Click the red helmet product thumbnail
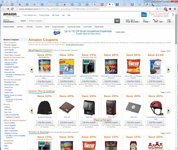 (156, 108)
